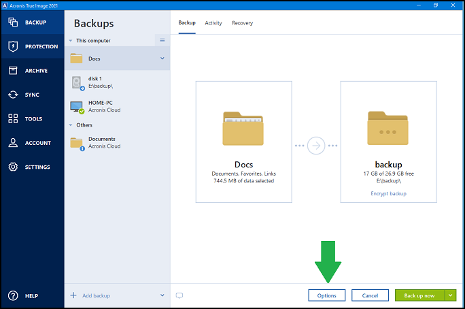Open the Settings gear icon

tap(13, 167)
